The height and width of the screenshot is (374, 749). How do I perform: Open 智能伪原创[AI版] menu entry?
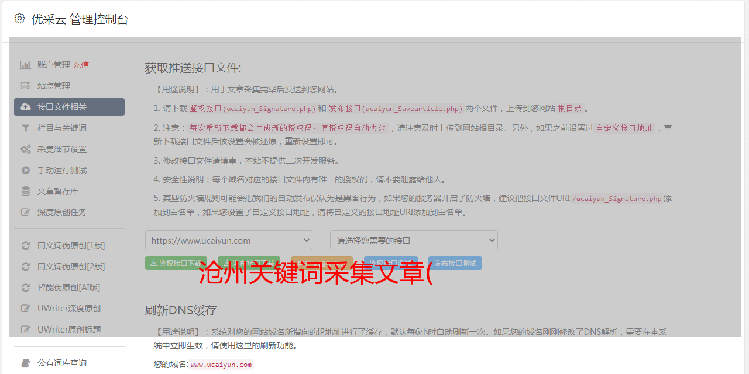coord(69,288)
